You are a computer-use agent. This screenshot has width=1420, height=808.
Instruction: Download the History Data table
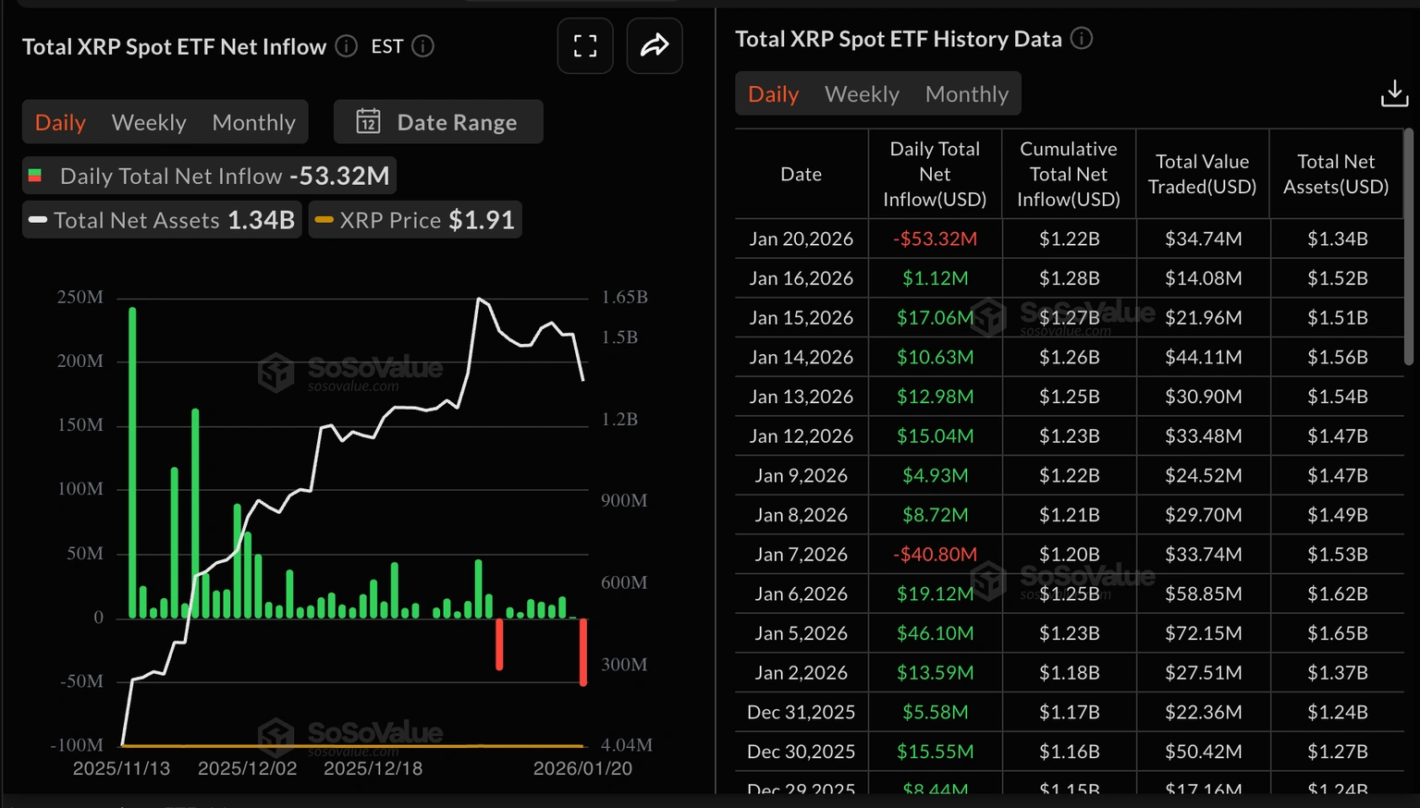pyautogui.click(x=1394, y=93)
